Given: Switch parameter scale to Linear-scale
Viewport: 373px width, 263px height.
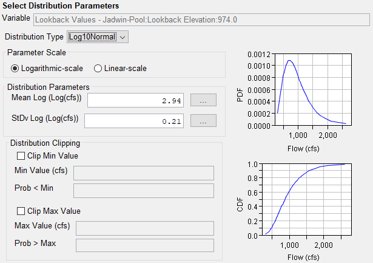Looking at the screenshot, I should (99, 68).
